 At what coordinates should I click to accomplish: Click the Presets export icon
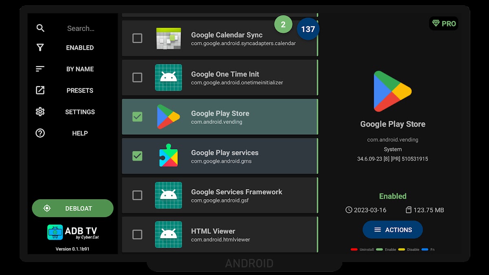[40, 90]
